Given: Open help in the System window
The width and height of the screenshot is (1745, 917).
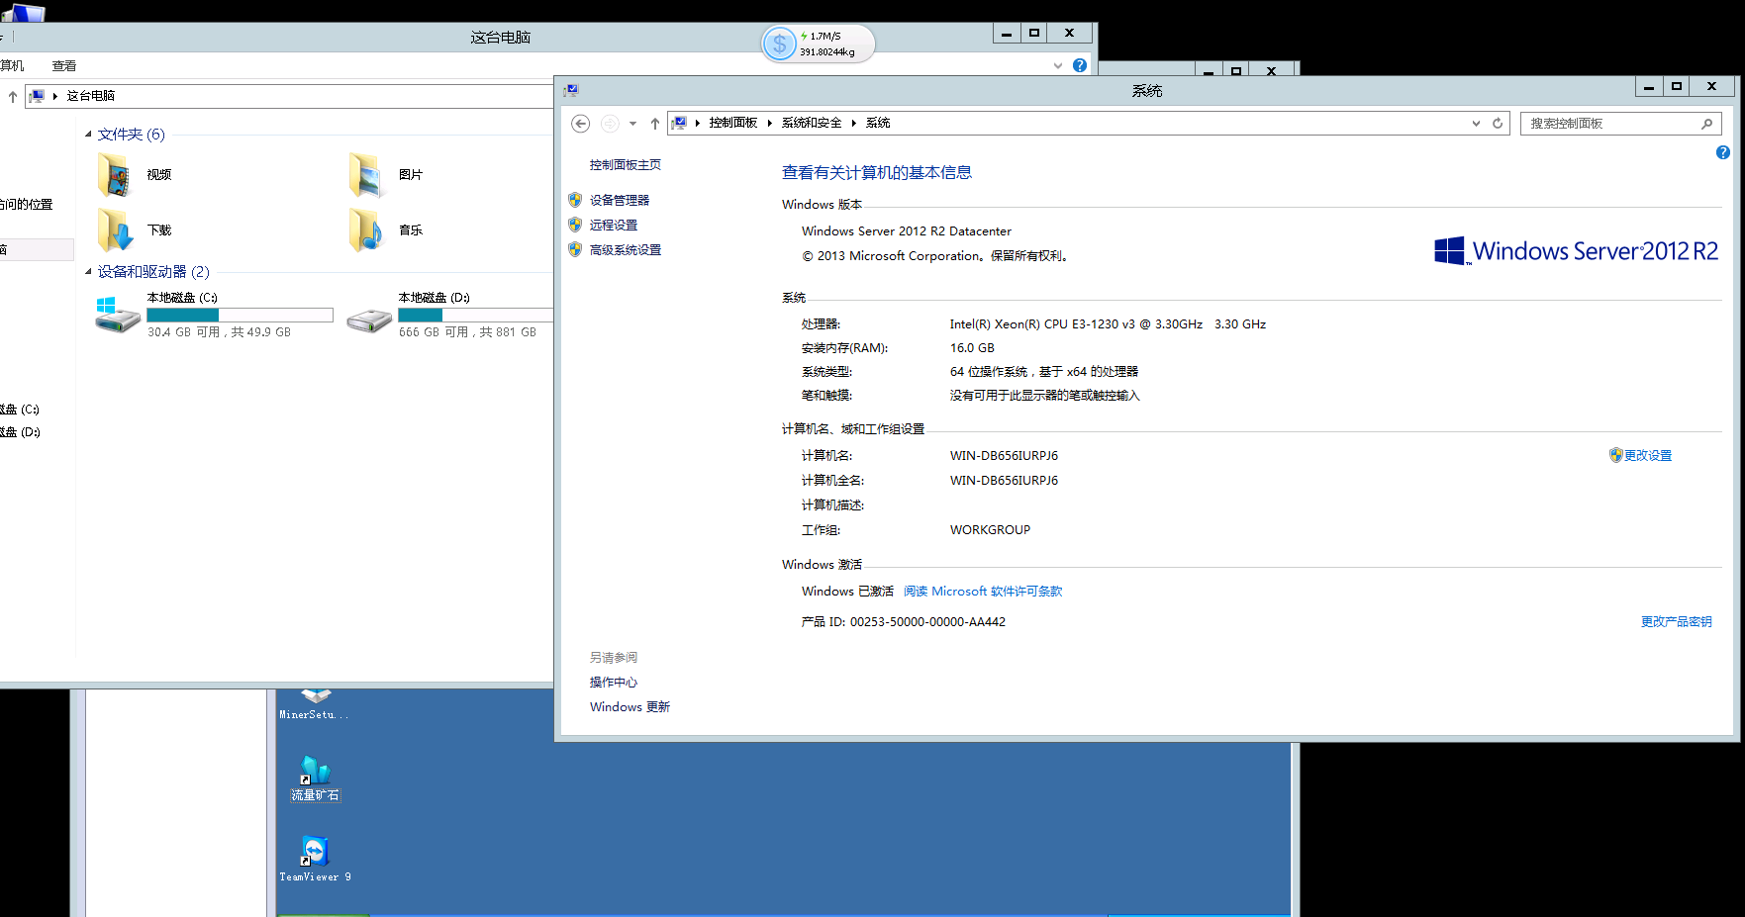Looking at the screenshot, I should tap(1722, 152).
